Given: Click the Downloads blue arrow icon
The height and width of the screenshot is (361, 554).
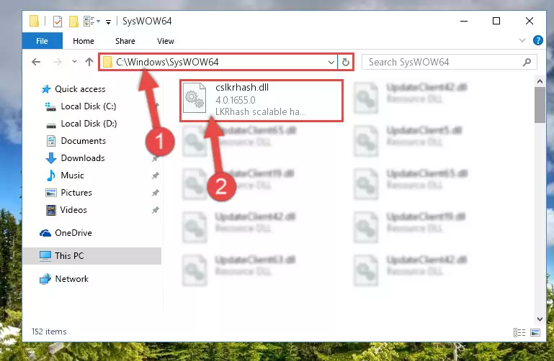Looking at the screenshot, I should point(51,158).
